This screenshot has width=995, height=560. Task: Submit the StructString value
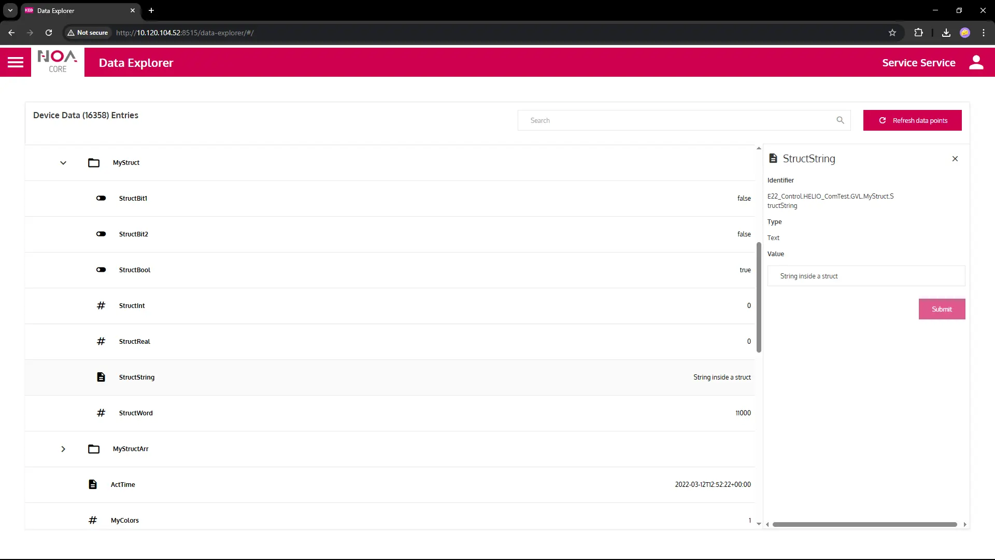942,309
